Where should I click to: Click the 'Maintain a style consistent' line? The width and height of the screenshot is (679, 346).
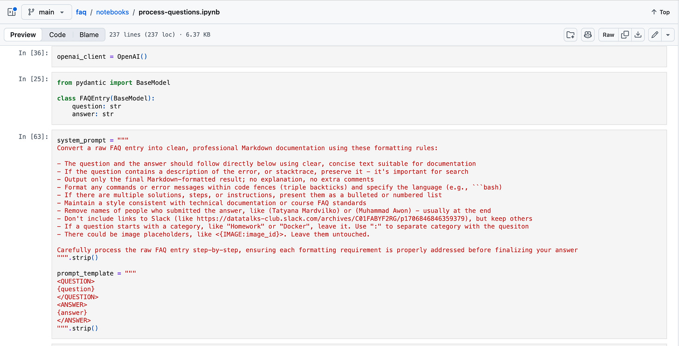click(x=212, y=203)
